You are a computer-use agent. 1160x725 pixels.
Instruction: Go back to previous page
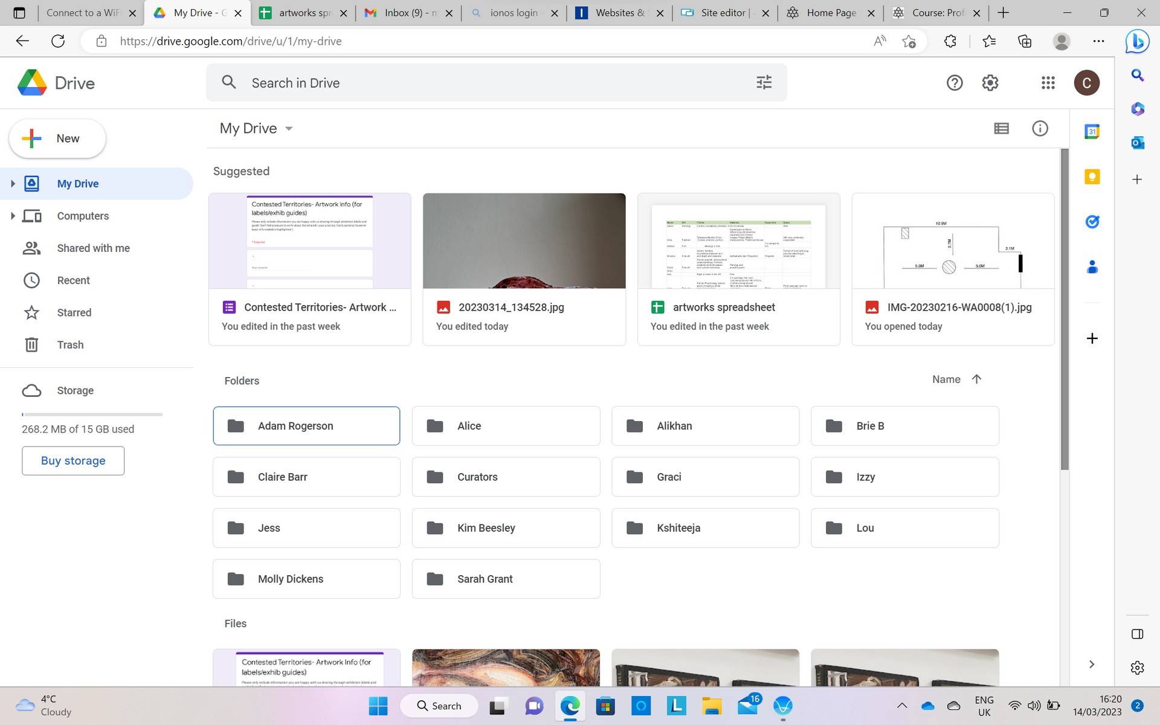22,41
